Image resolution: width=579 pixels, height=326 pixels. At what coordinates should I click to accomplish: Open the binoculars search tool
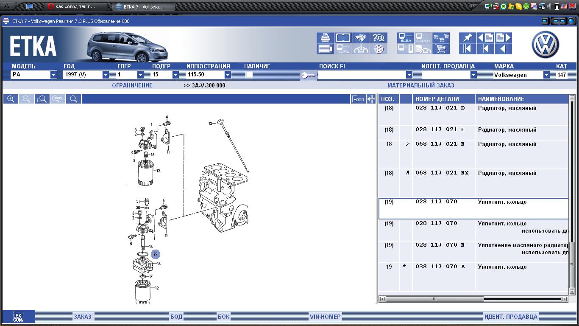pos(361,38)
